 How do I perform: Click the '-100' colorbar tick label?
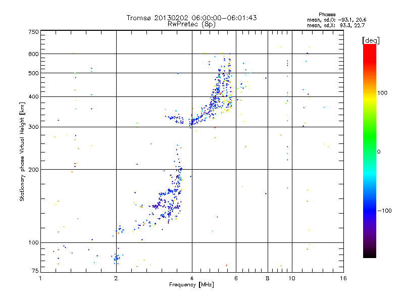coord(384,211)
